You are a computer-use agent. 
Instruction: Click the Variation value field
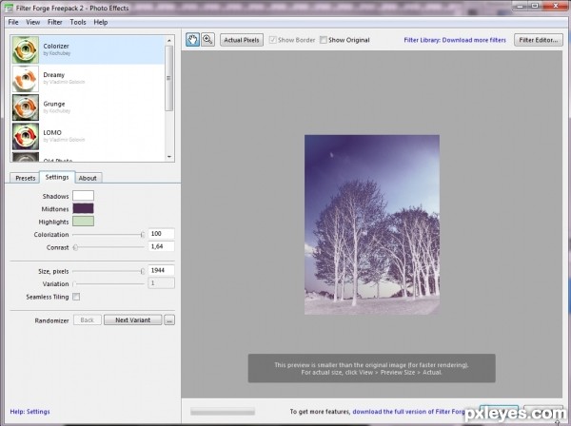point(162,283)
